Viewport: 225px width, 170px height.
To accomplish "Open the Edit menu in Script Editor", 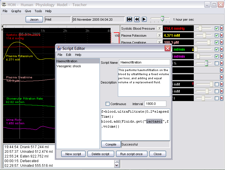I will [x=69, y=55].
